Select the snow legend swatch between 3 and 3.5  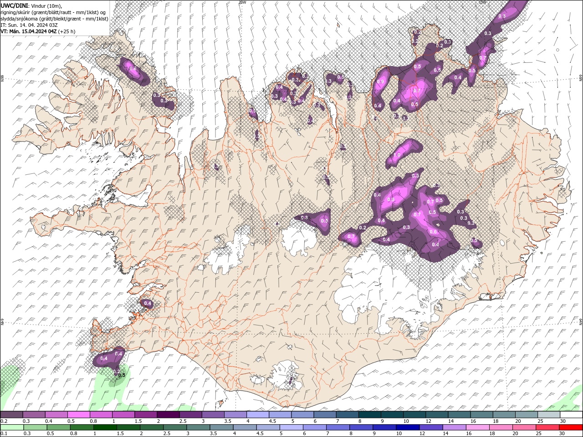tap(213, 415)
